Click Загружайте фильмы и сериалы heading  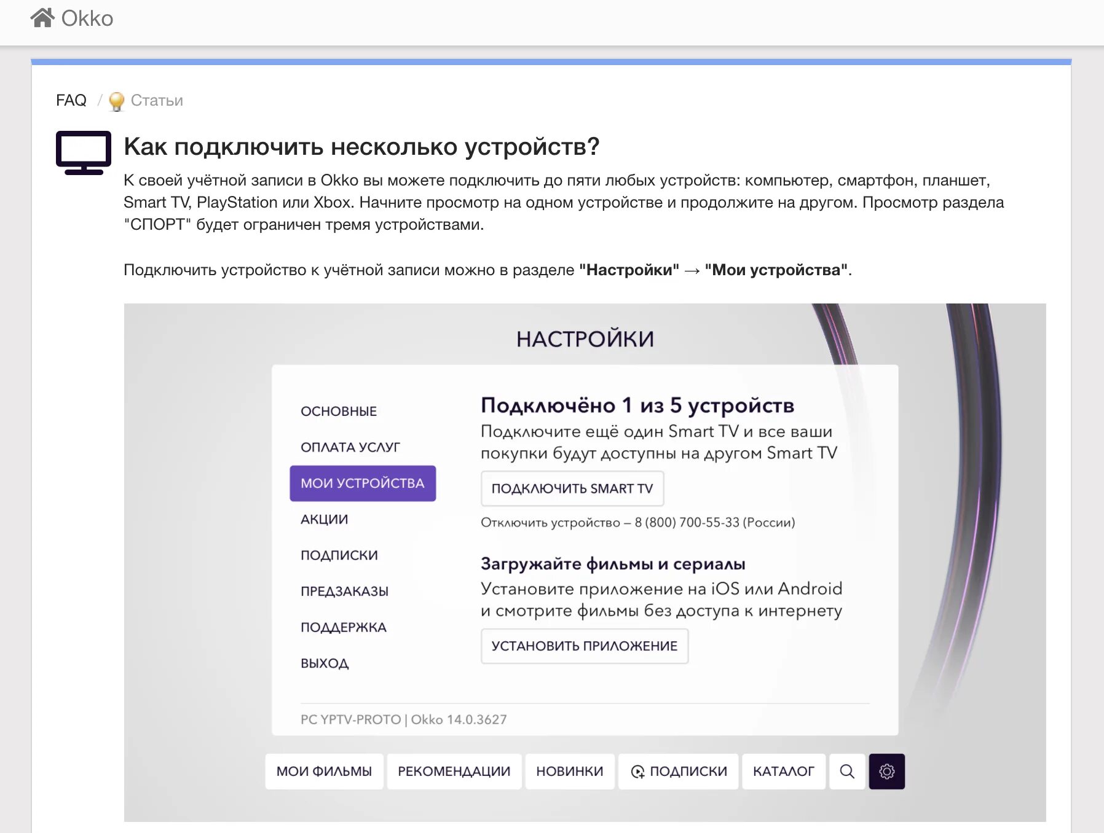pyautogui.click(x=613, y=564)
